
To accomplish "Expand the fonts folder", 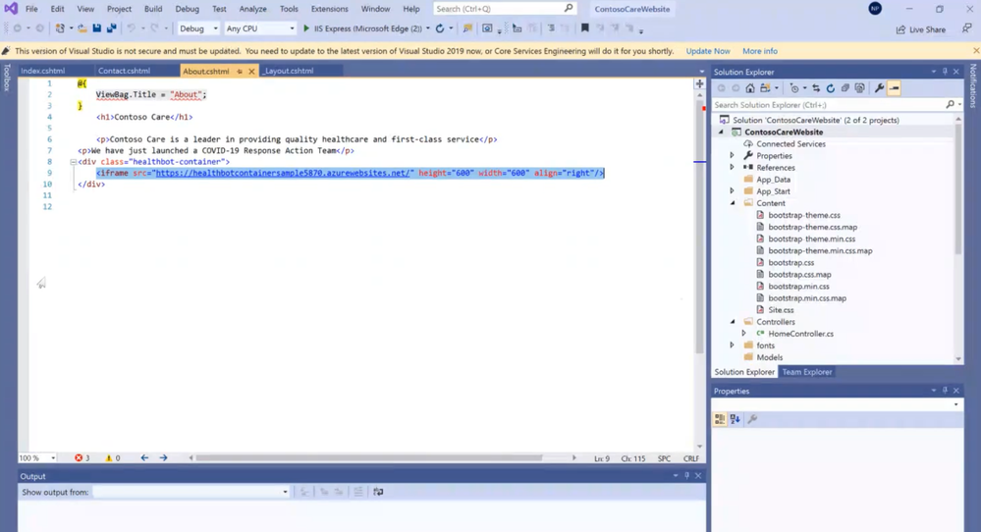I will tap(732, 346).
